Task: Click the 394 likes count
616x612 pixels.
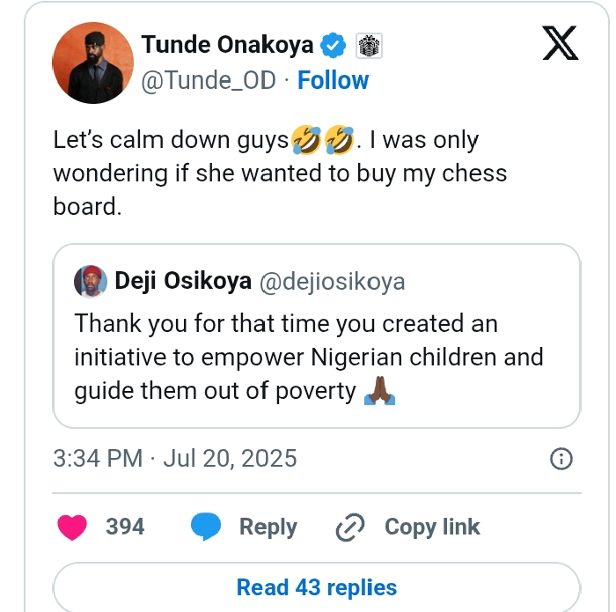Action: 125,527
